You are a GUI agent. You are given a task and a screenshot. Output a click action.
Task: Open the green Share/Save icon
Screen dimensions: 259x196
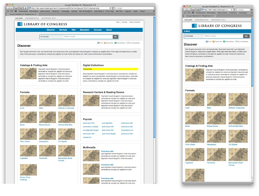point(116,43)
